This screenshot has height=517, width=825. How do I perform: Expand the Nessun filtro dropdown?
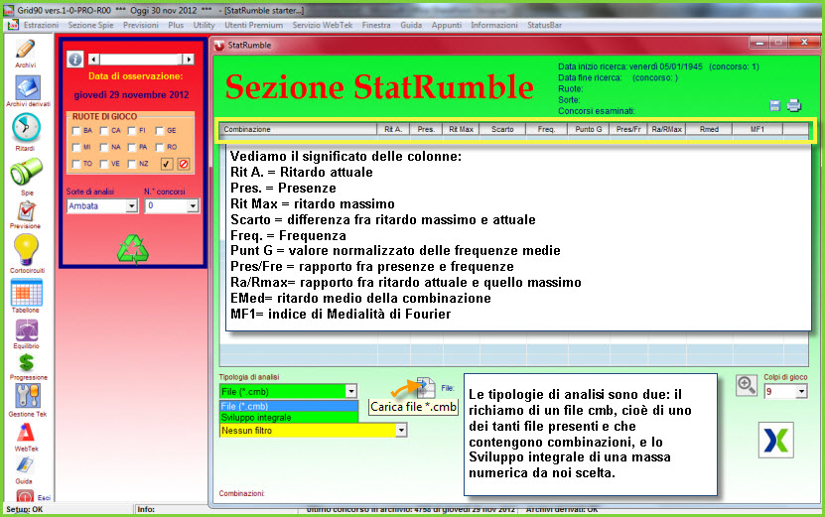coord(401,431)
